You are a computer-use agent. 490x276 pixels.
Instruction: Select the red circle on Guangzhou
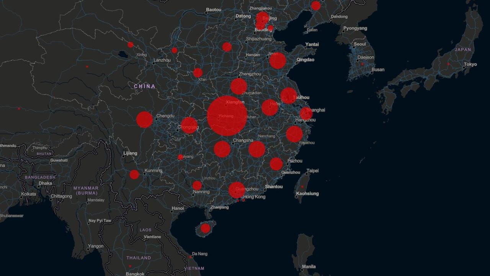pyautogui.click(x=237, y=190)
